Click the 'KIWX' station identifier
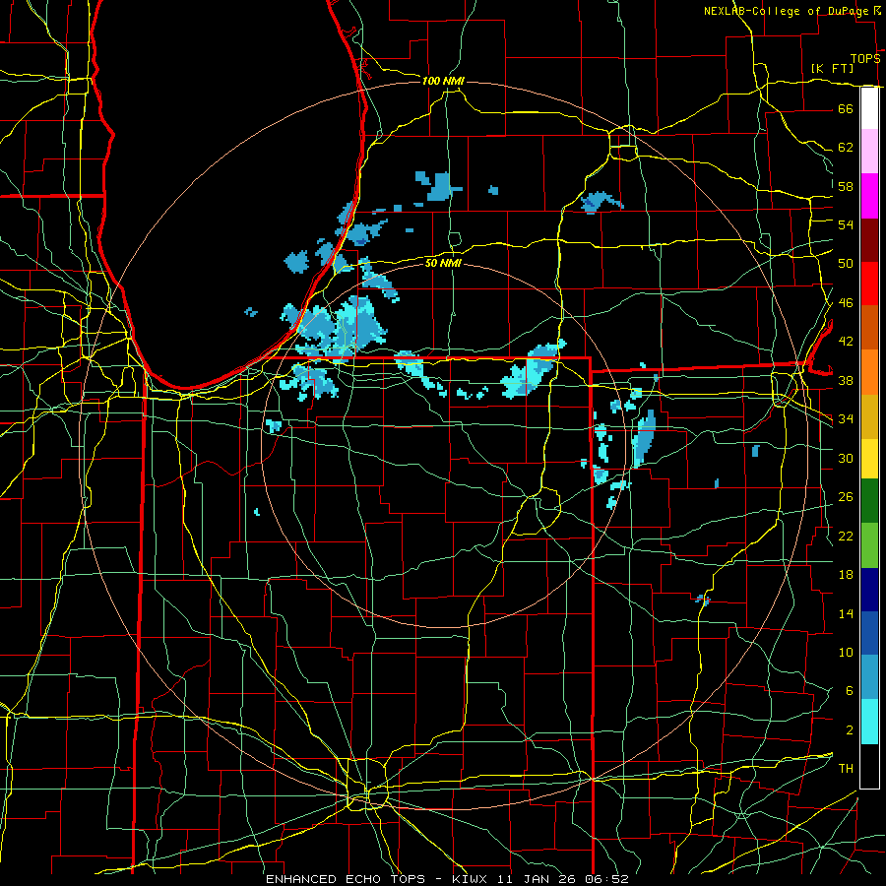 [472, 879]
